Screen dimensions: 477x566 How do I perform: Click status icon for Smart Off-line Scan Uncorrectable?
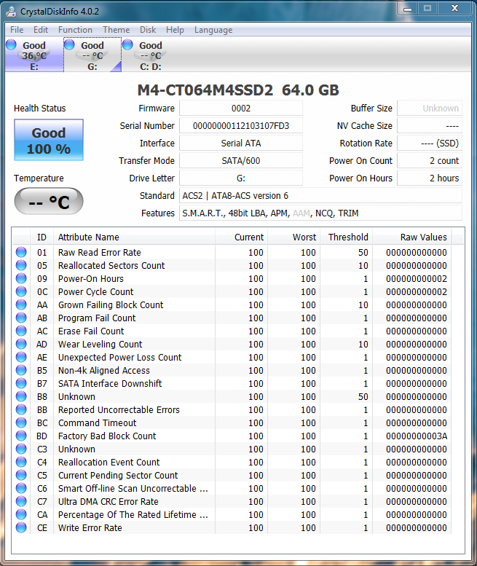(21, 488)
